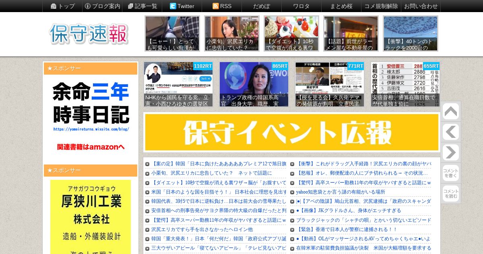The width and height of the screenshot is (483, 254).
Task: Open コメ規制解除 navigation item
Action: tap(381, 6)
